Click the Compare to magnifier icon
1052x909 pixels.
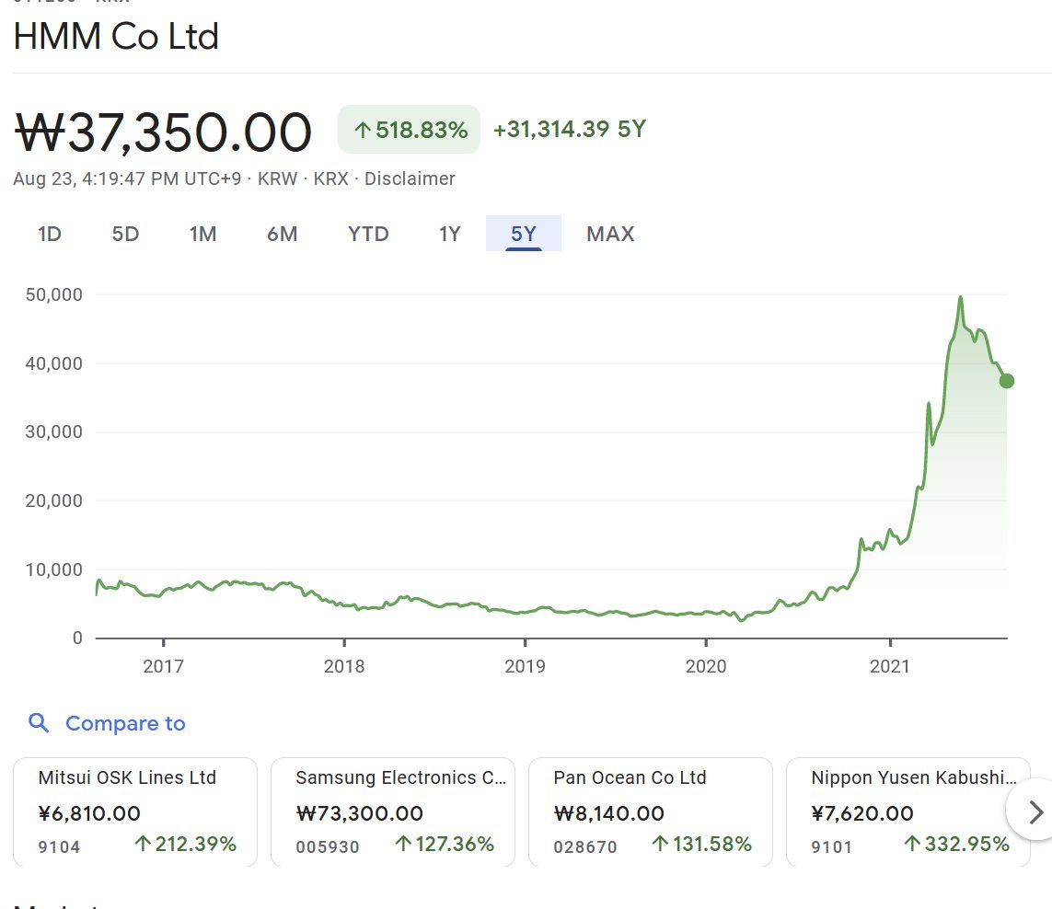[x=39, y=723]
